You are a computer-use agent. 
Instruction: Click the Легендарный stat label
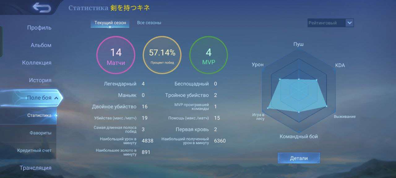tap(120, 84)
